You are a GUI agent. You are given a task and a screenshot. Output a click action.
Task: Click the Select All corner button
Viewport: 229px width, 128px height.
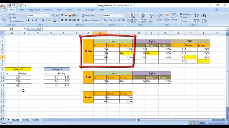[3, 33]
